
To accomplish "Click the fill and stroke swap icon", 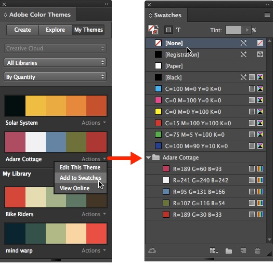I will (153, 30).
